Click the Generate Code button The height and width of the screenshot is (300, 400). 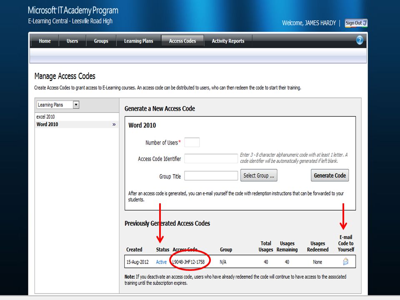[330, 175]
